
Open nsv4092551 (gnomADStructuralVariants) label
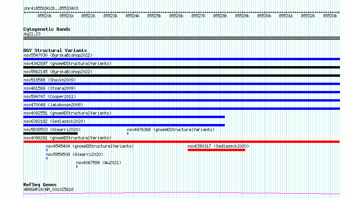coord(67,113)
